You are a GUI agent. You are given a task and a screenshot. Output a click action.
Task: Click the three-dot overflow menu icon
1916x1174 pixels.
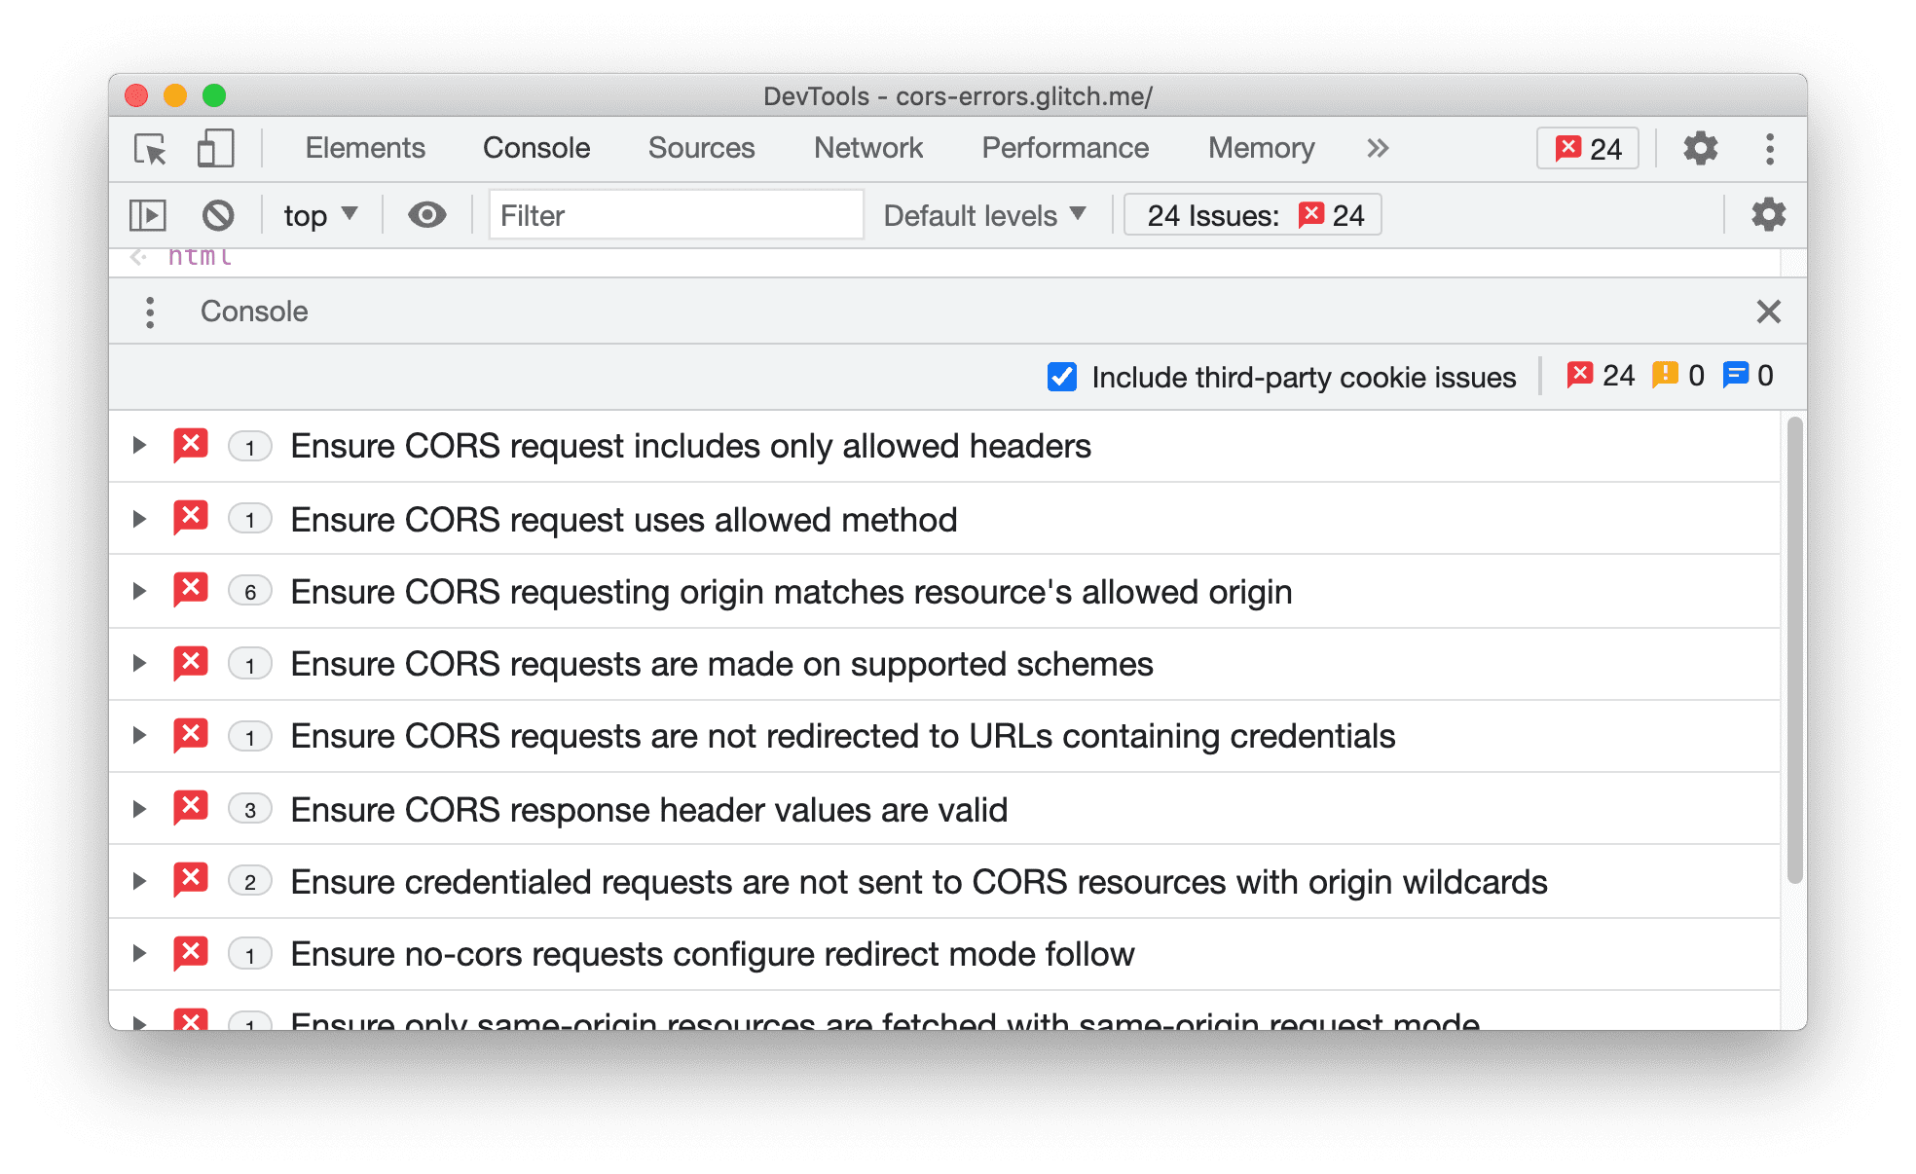pos(1770,148)
